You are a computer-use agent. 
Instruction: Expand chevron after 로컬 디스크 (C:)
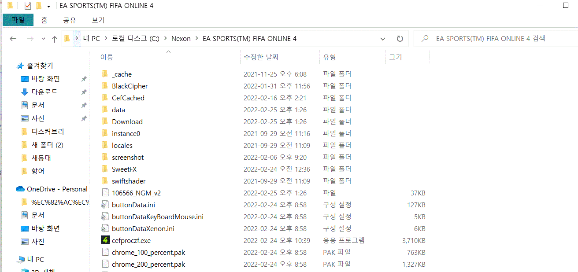tap(166, 39)
